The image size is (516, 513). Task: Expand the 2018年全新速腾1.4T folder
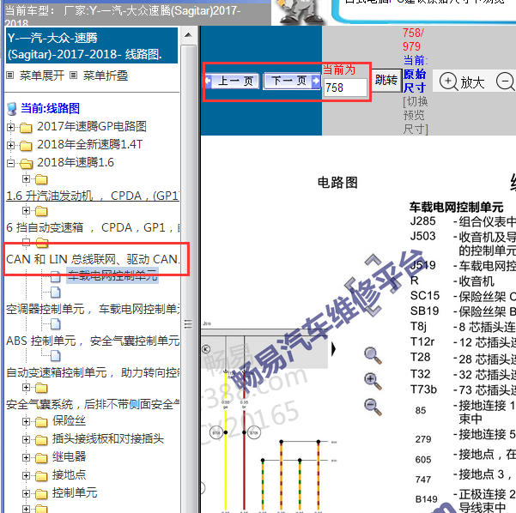coord(10,145)
